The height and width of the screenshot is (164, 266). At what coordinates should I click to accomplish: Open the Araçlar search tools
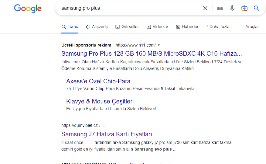(252, 27)
